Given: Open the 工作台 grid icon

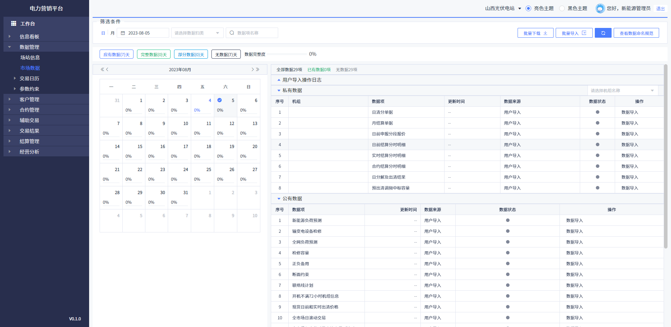Looking at the screenshot, I should (x=14, y=23).
